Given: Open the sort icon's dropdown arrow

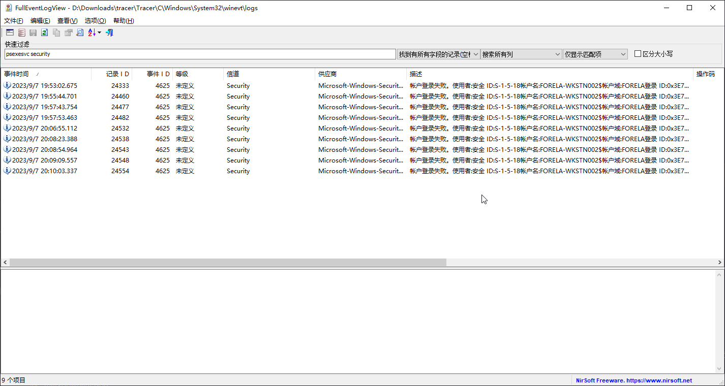Looking at the screenshot, I should tap(99, 33).
